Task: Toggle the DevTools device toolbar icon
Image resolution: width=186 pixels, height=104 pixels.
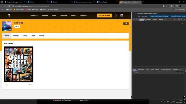Action: 137,19
